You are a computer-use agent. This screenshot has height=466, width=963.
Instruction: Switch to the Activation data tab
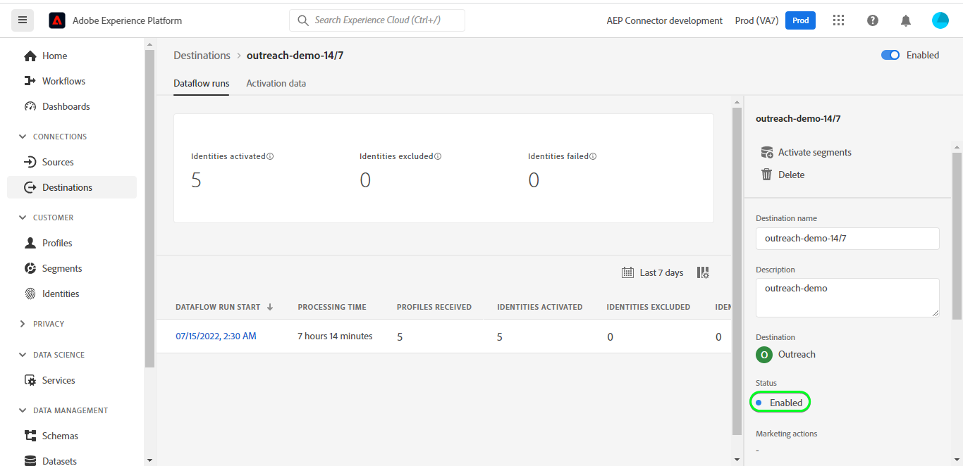(276, 83)
